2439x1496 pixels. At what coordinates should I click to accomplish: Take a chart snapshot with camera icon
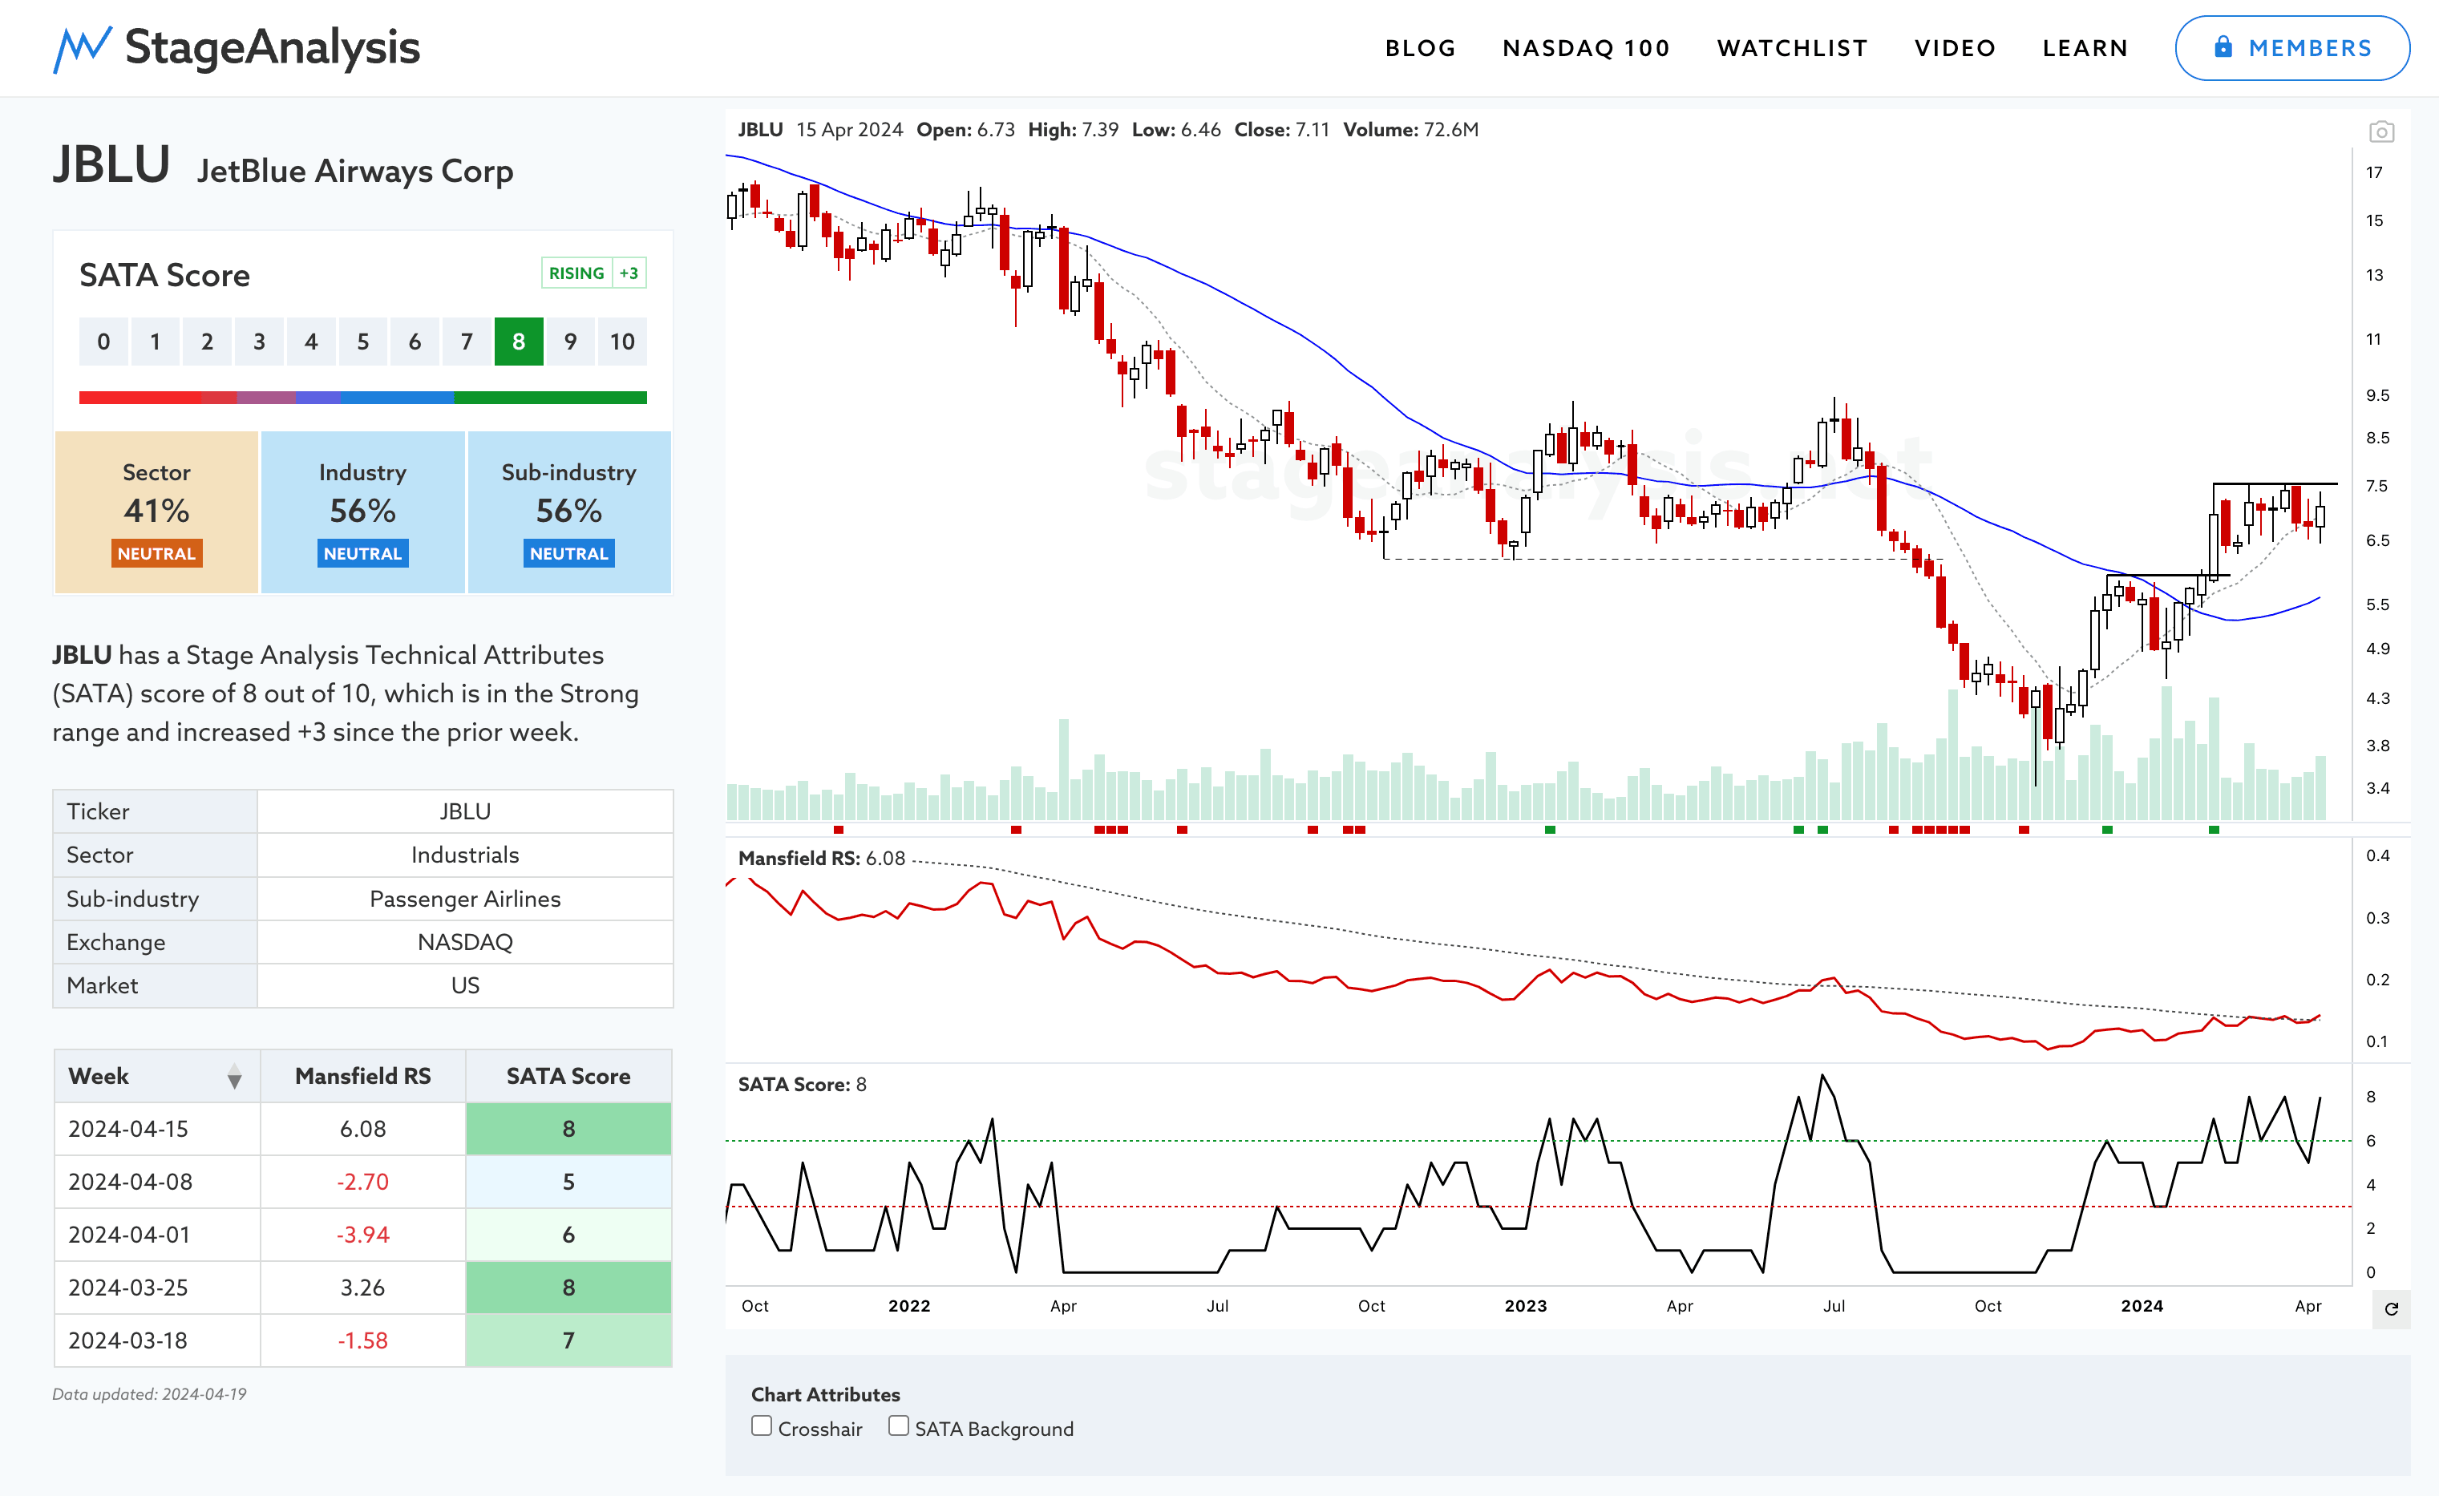[2381, 131]
